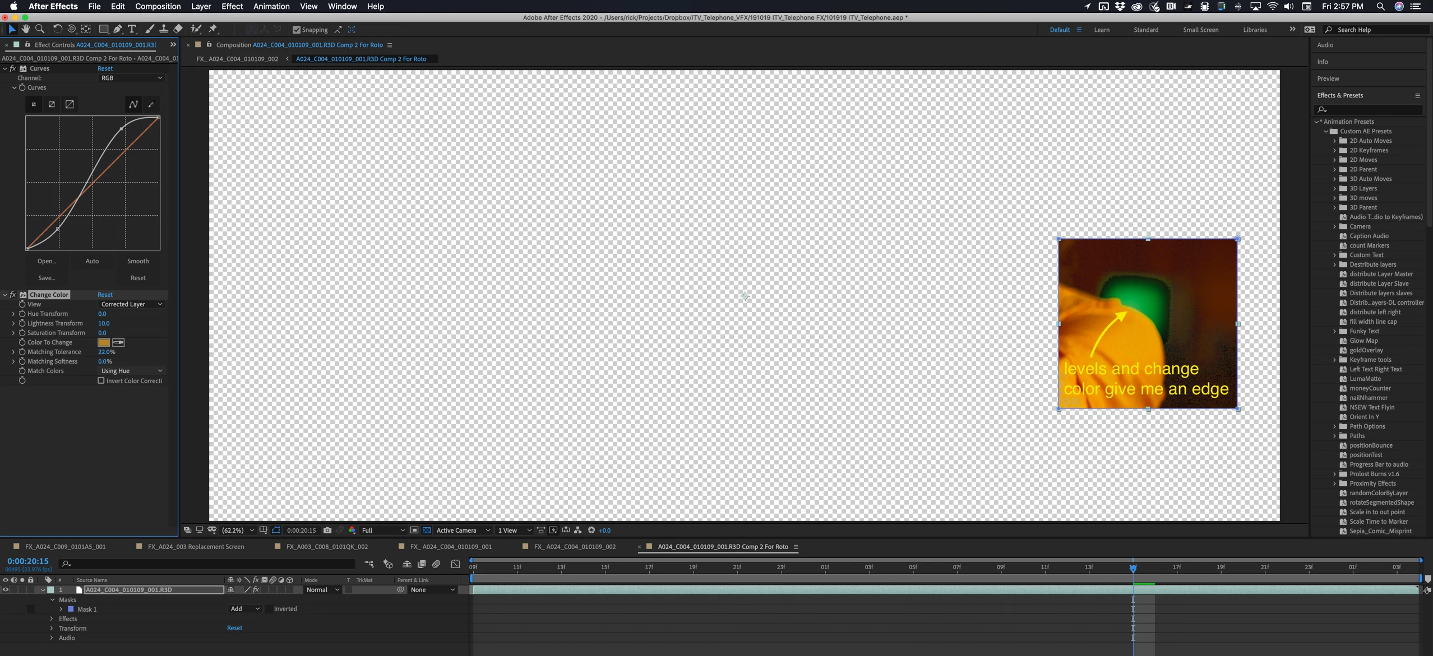The image size is (1433, 656).
Task: Switch to FX_A024_003 Replacement Screen tab
Action: tap(196, 546)
